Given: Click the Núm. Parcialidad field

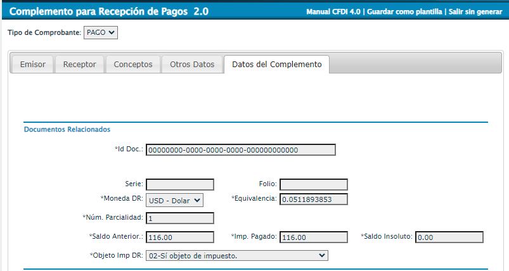Looking at the screenshot, I should (180, 218).
